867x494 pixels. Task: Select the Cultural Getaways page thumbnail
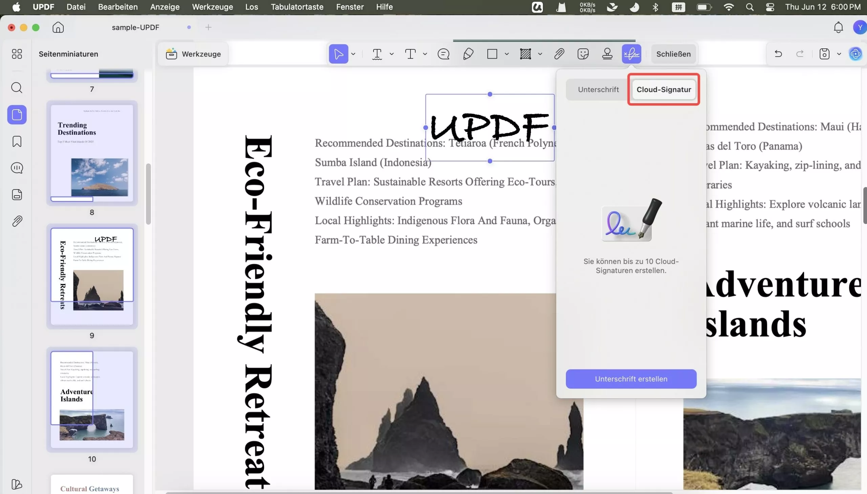[x=92, y=485]
